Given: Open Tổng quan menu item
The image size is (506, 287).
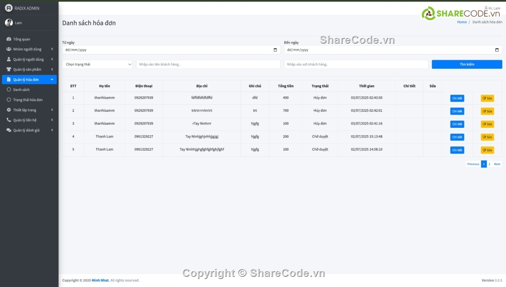Looking at the screenshot, I should pos(29,39).
